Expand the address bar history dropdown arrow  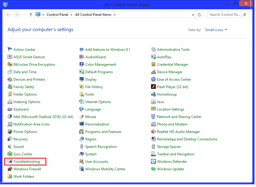pos(193,15)
